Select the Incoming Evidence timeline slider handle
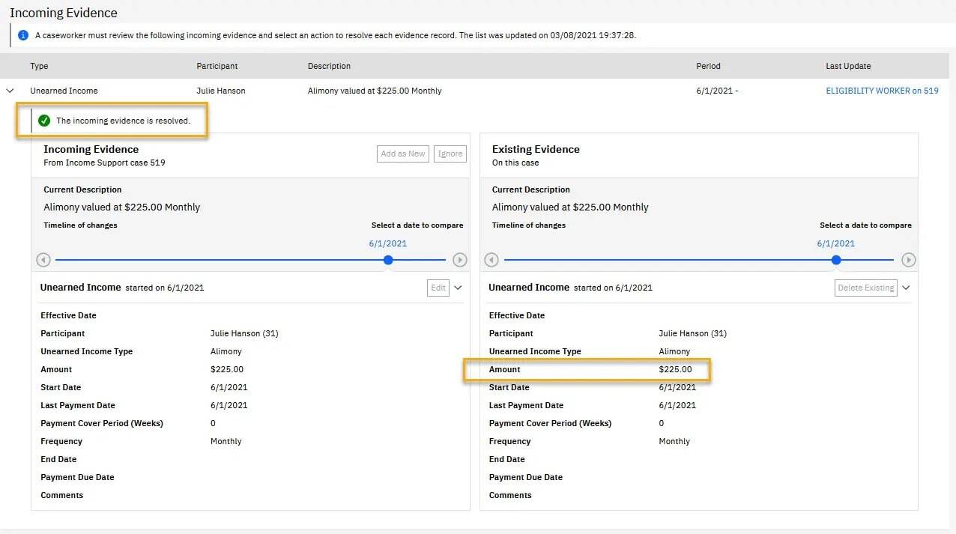 [388, 260]
